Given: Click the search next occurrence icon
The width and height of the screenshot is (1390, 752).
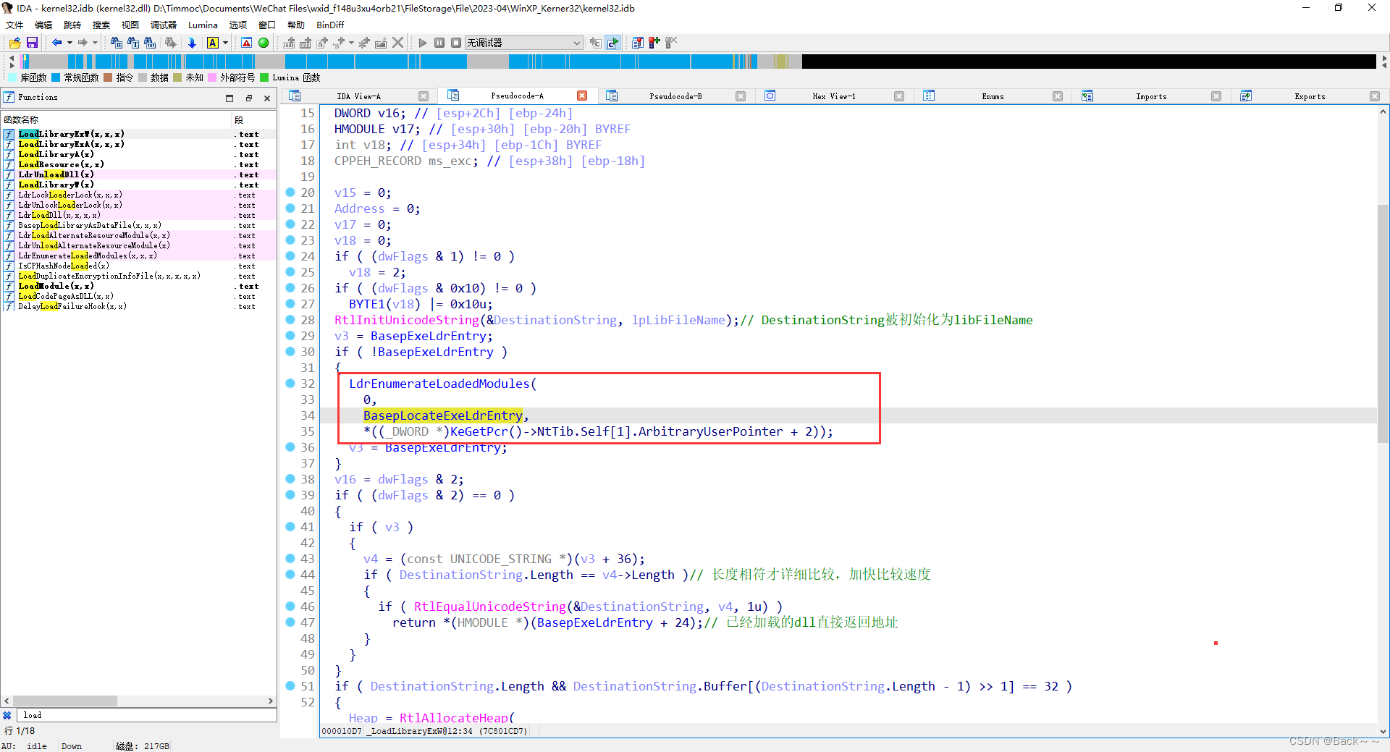Looking at the screenshot, I should 171,43.
